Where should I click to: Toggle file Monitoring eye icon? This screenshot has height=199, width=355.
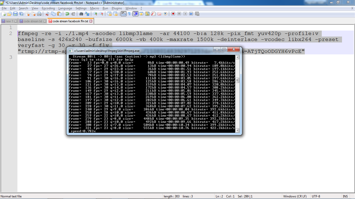pos(165,14)
